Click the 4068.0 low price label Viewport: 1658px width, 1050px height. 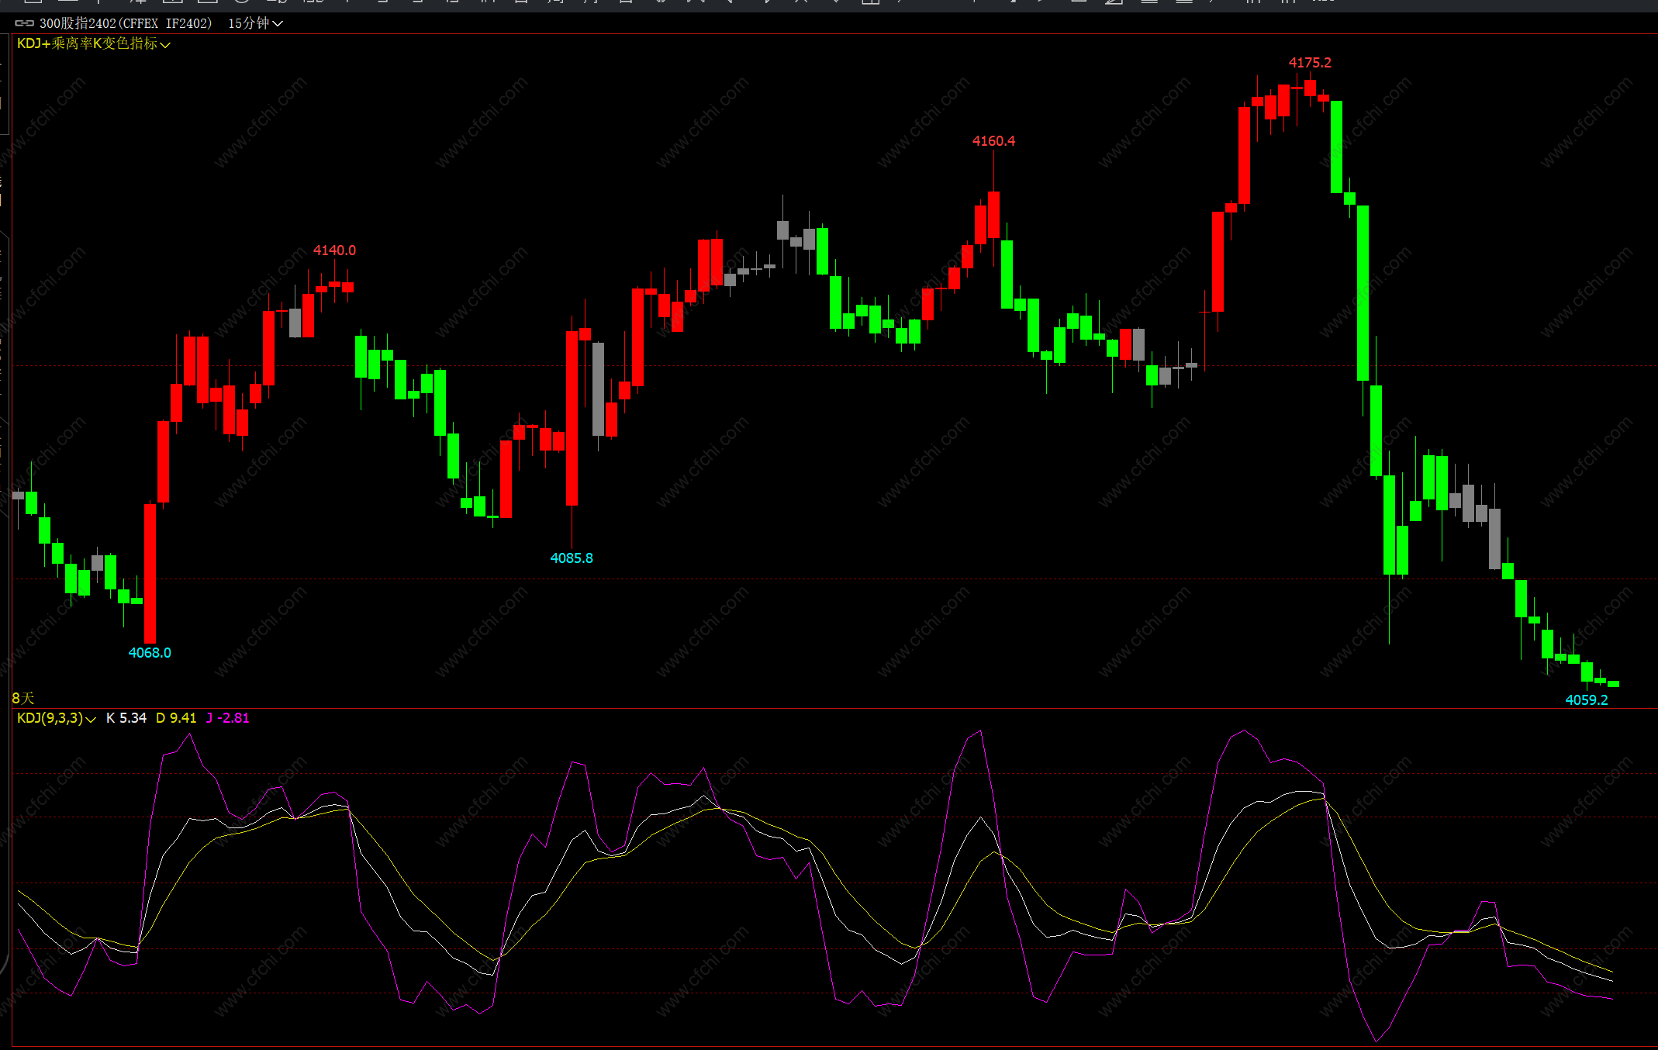point(150,653)
